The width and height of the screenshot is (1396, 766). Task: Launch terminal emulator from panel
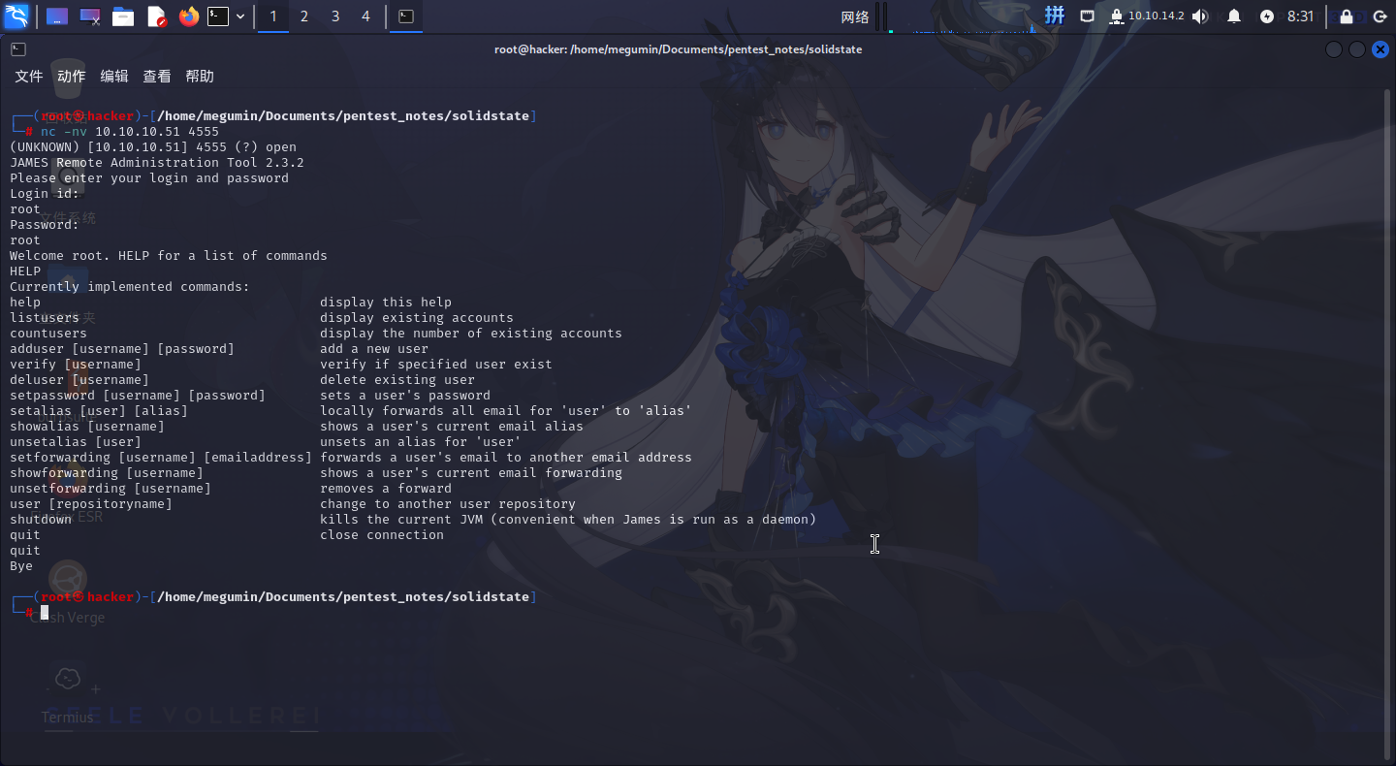(218, 16)
